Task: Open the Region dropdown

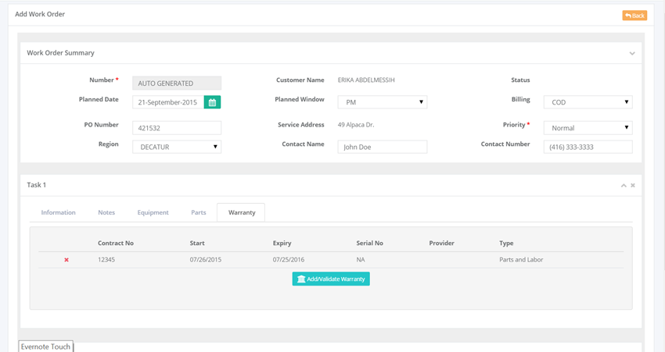Action: click(177, 147)
